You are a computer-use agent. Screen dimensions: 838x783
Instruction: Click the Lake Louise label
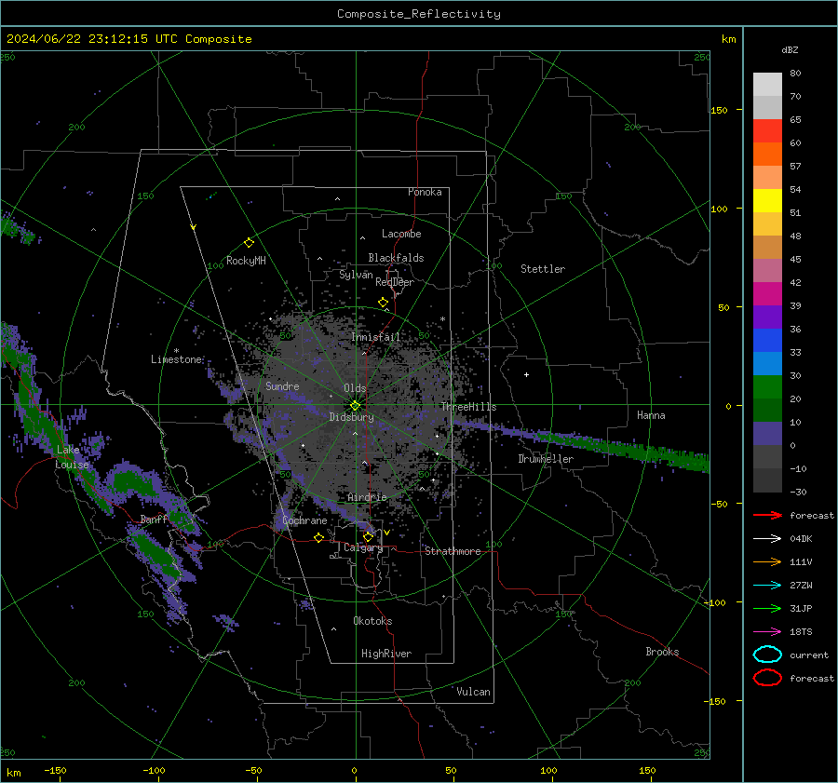click(72, 457)
